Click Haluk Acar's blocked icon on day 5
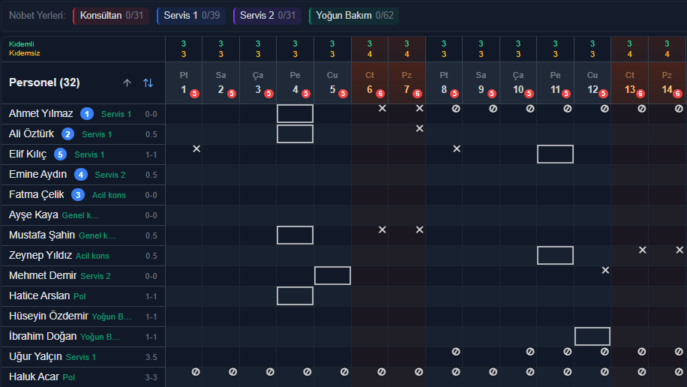Screen dimensions: 687x387 344,372
